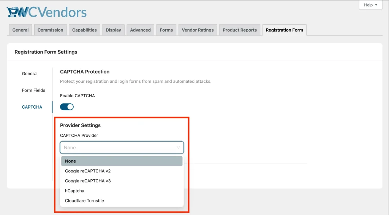The width and height of the screenshot is (389, 215).
Task: View the Vendor Ratings tab
Action: (x=198, y=30)
